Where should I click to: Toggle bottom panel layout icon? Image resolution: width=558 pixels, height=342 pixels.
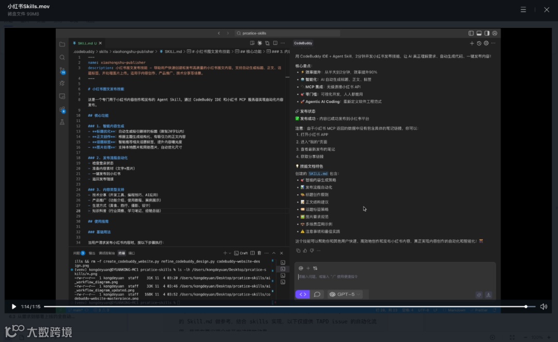(x=479, y=33)
